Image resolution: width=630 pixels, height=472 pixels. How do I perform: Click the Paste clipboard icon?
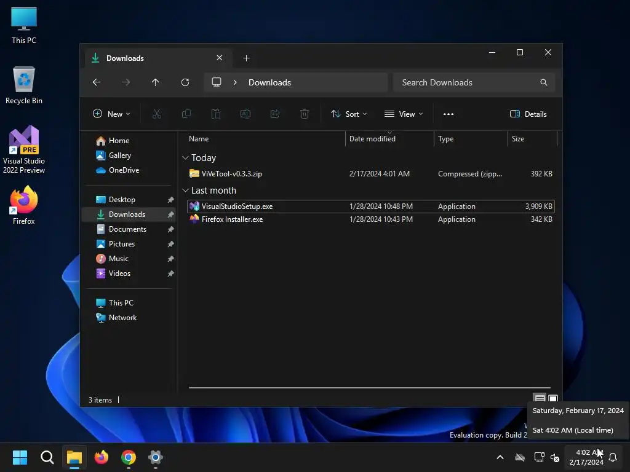[216, 114]
